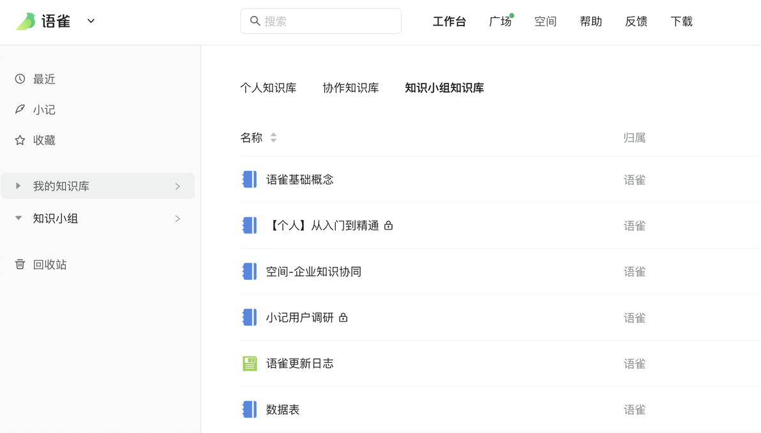This screenshot has width=761, height=433.
Task: Open 空间-企业知识协同 knowledge base
Action: pos(313,272)
